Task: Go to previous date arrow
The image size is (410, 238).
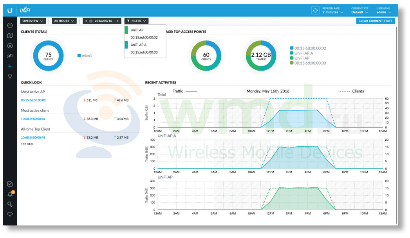Action: coord(86,21)
